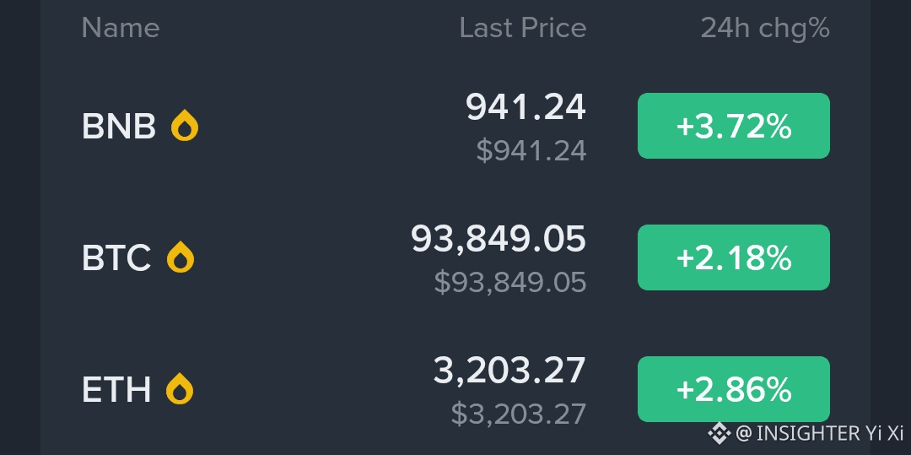Viewport: 911px width, 455px height.
Task: Click the BTC last price 93,849.05
Action: (x=498, y=239)
